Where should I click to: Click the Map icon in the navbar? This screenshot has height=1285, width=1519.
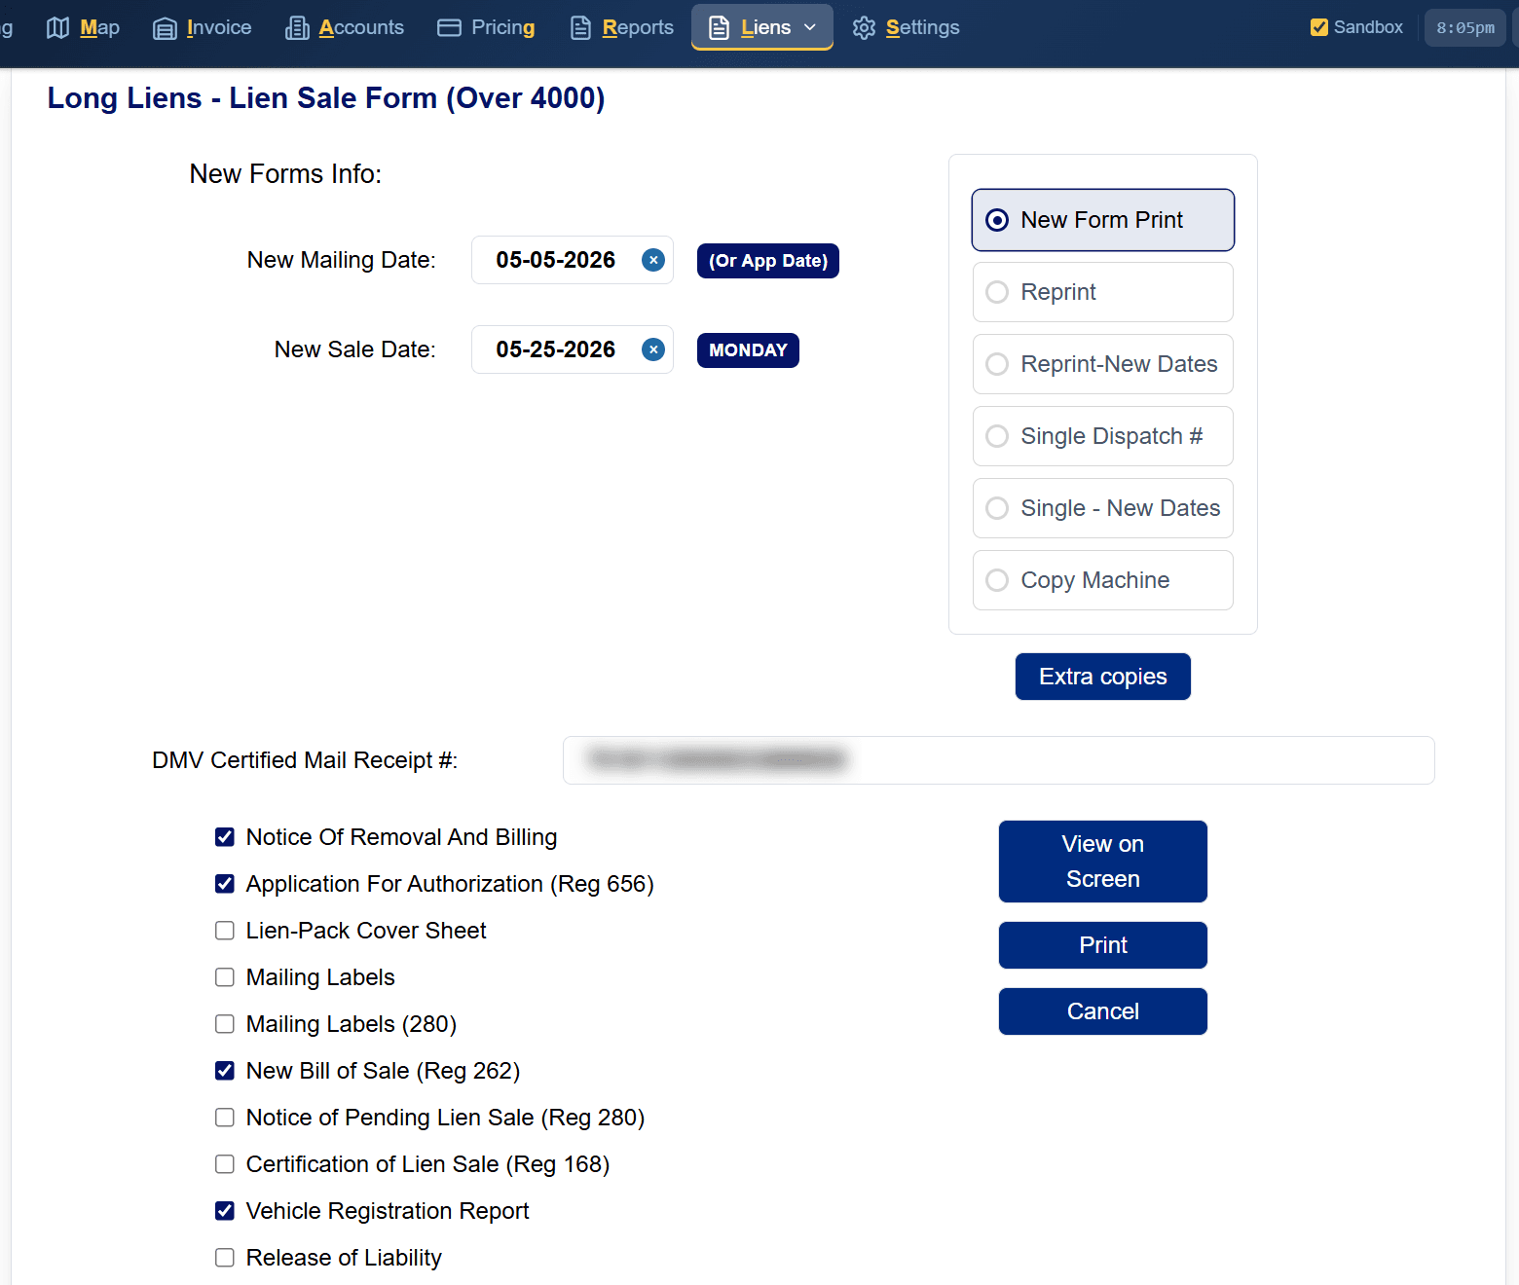(x=58, y=28)
